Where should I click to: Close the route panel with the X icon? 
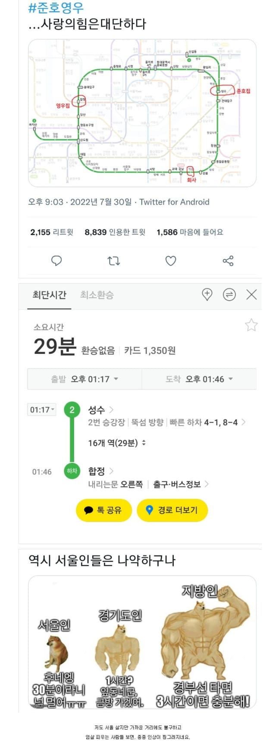pyautogui.click(x=251, y=295)
